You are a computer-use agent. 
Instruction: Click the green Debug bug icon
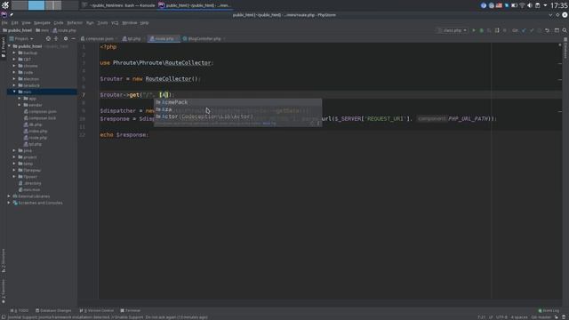tap(482, 30)
